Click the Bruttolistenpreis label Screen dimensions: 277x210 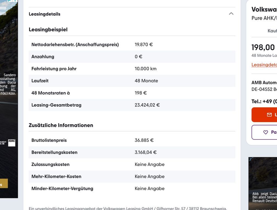[49, 140]
